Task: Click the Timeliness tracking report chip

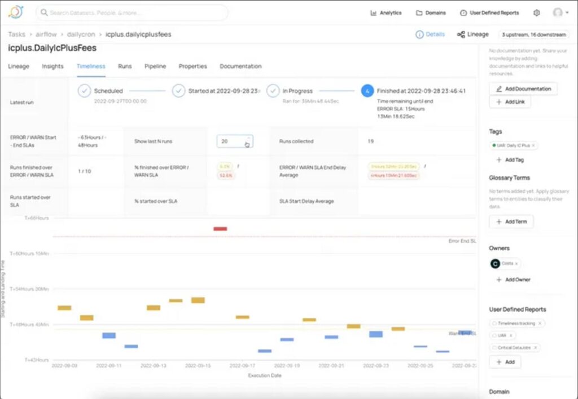Action: (516, 323)
